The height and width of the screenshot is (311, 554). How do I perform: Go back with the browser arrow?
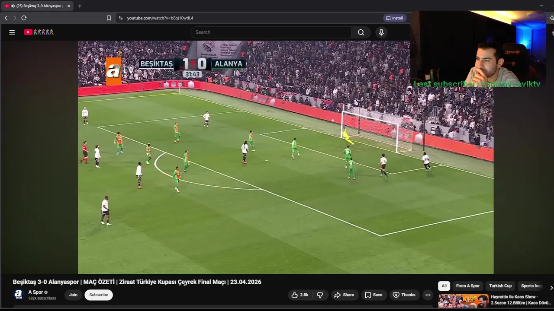[6, 18]
